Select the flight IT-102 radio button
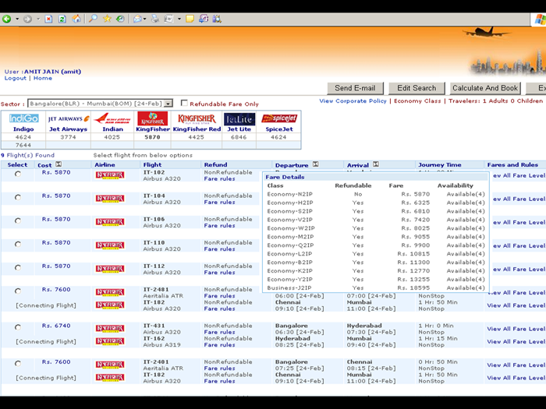546x409 pixels. [x=18, y=174]
